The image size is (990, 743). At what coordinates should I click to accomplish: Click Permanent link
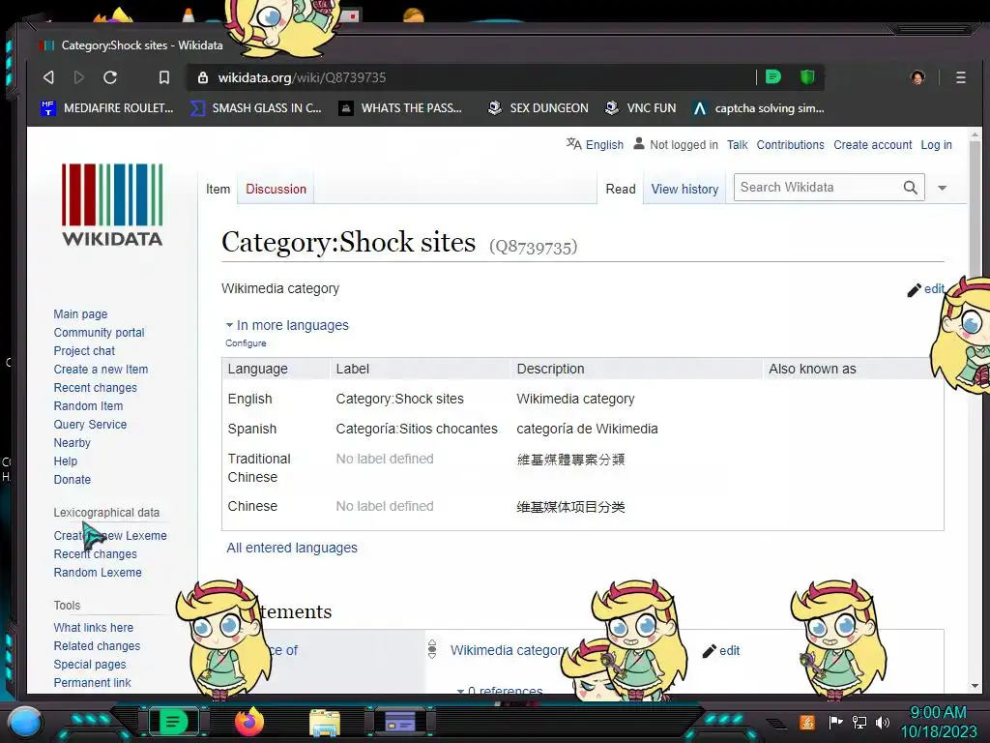click(x=92, y=682)
